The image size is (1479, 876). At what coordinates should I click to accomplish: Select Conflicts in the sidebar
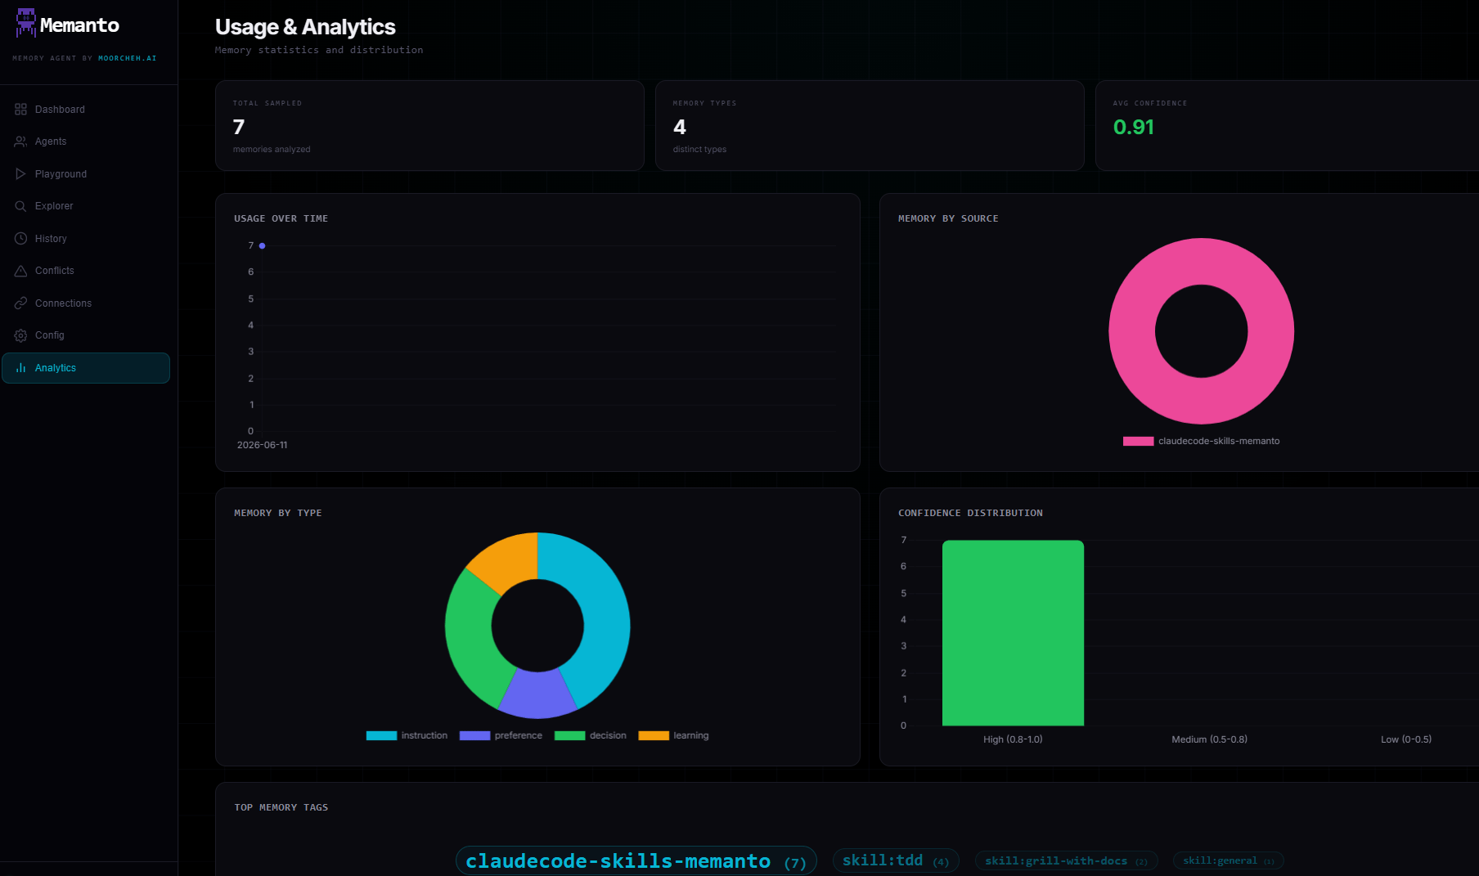[x=86, y=271]
